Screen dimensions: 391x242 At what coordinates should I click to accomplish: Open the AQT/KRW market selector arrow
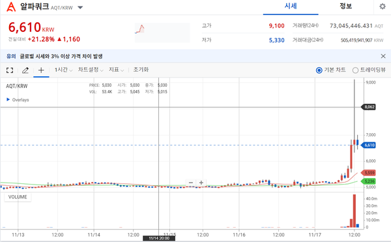coord(80,7)
